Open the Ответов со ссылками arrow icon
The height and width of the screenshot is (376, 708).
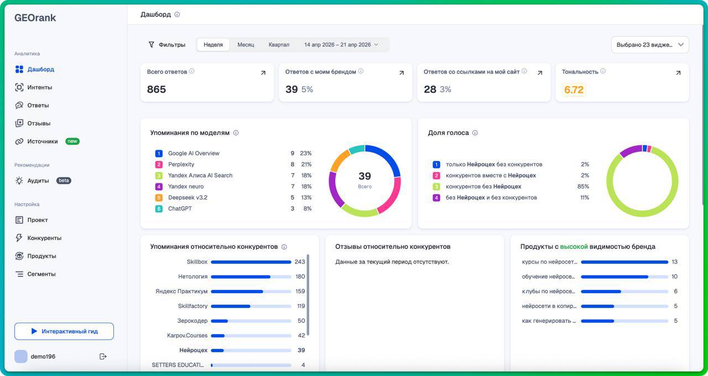pos(540,73)
